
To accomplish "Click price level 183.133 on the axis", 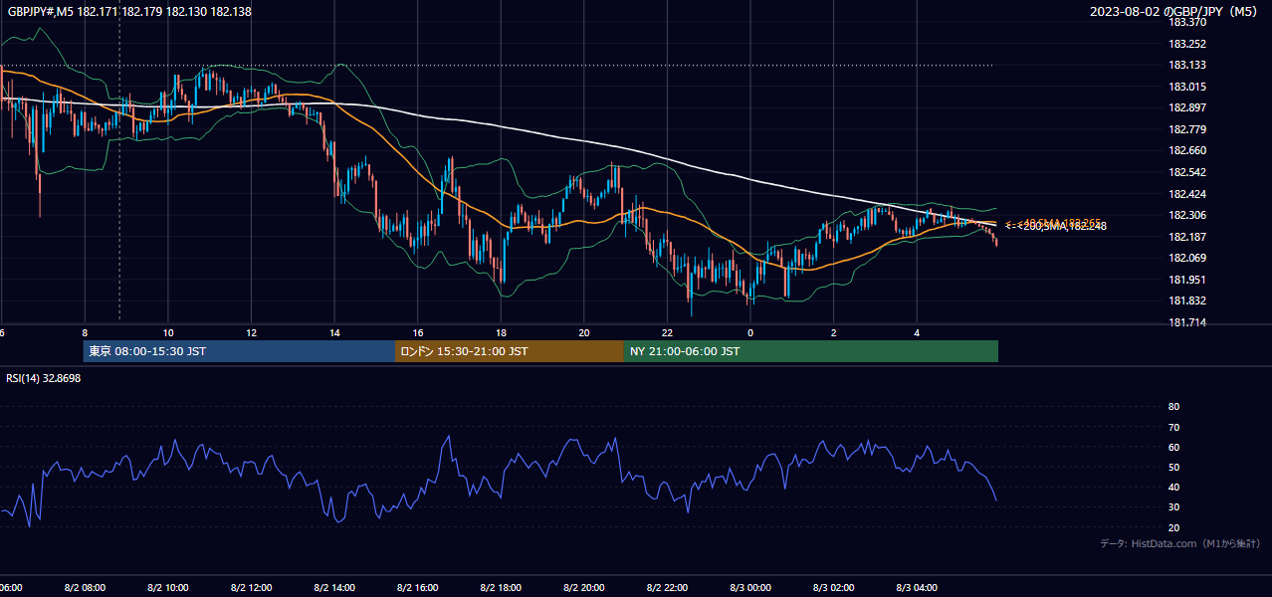I will 1186,66.
